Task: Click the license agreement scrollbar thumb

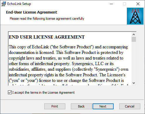Action: [134, 39]
